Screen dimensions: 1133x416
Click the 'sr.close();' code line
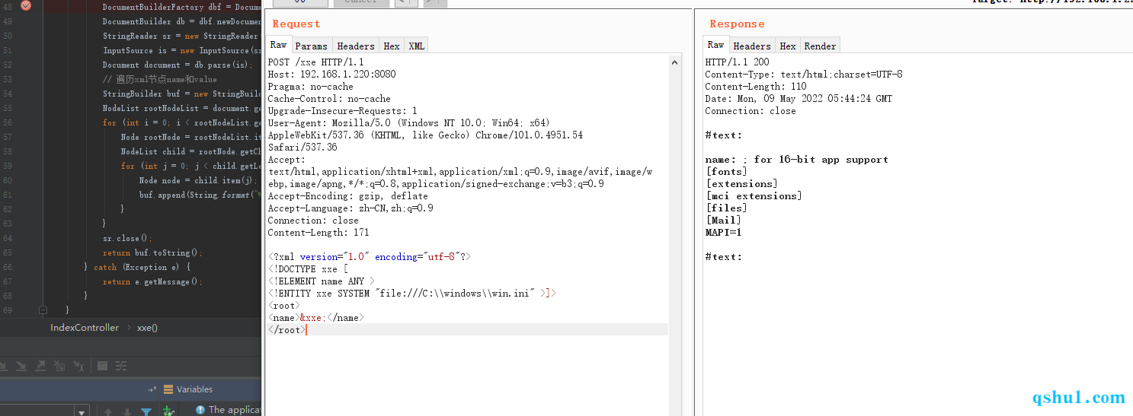(127, 238)
